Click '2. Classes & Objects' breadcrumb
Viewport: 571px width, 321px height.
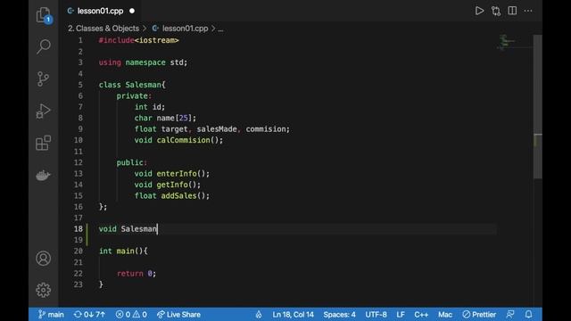(103, 29)
